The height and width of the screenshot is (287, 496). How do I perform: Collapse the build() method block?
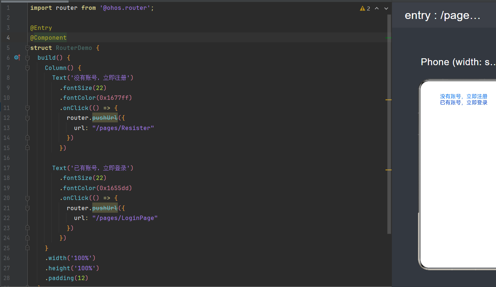coord(27,58)
